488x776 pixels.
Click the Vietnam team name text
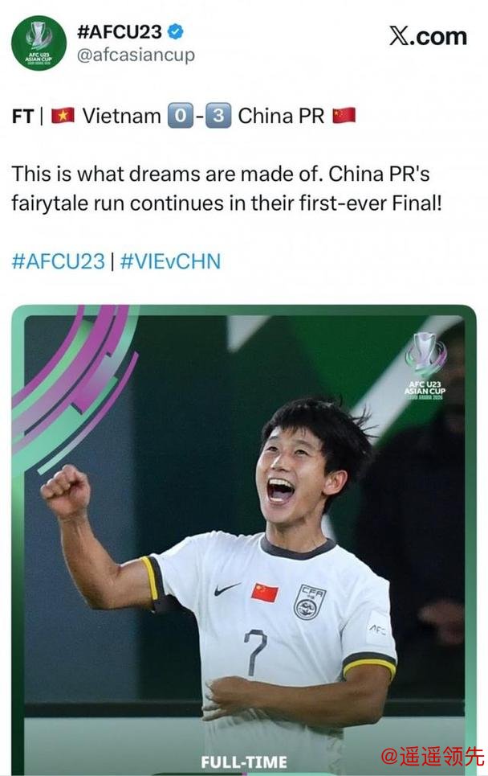click(x=121, y=116)
